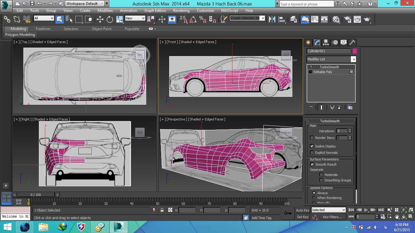Choose the Unlink Selection tool
Image resolution: width=415 pixels, height=233 pixels.
coord(17,19)
